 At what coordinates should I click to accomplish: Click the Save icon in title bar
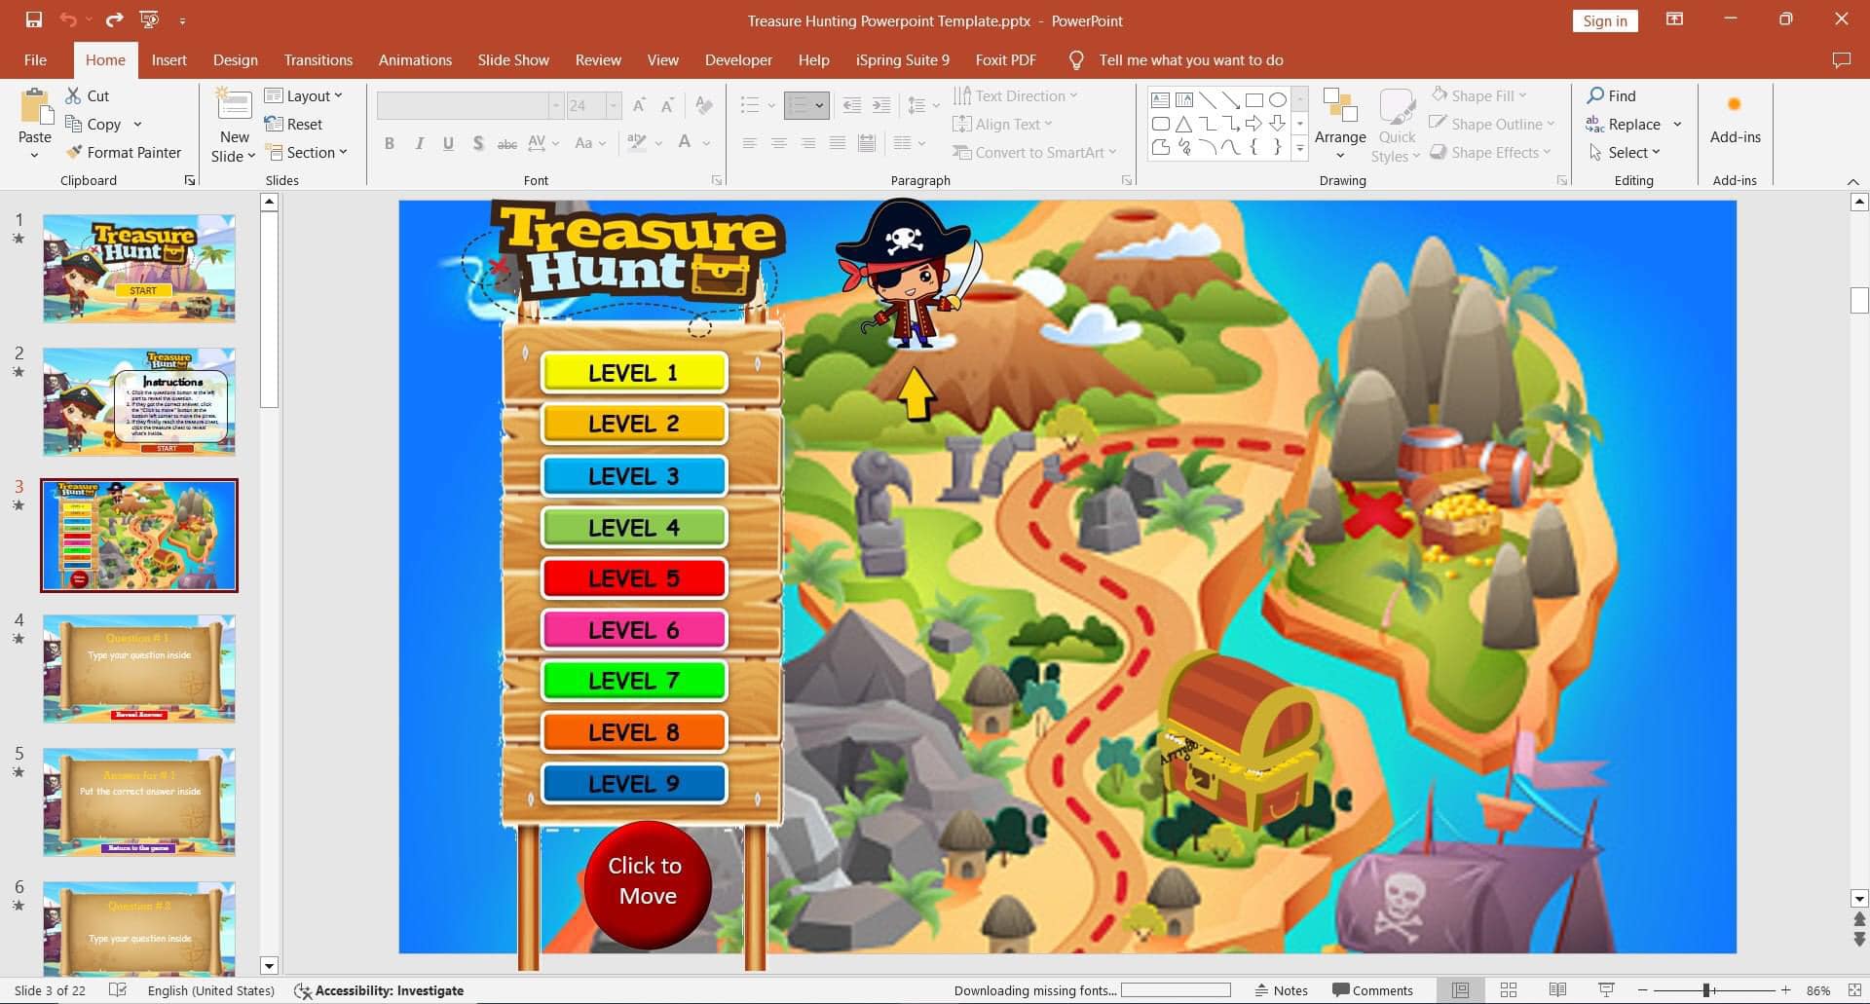point(34,19)
